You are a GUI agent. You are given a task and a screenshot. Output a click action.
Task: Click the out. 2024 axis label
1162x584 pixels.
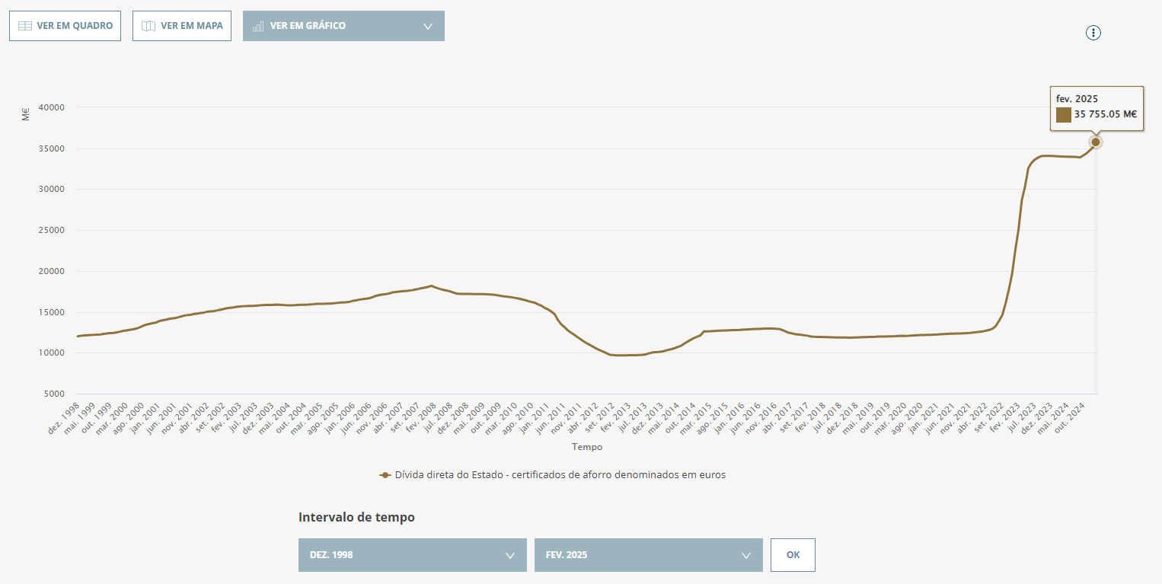(x=1070, y=417)
